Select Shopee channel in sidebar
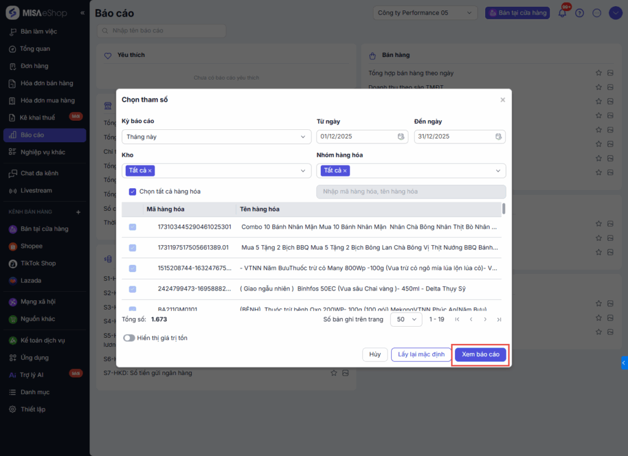The width and height of the screenshot is (628, 456). pos(31,246)
